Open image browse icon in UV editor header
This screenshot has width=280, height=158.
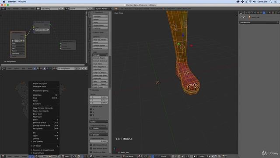(x=37, y=156)
